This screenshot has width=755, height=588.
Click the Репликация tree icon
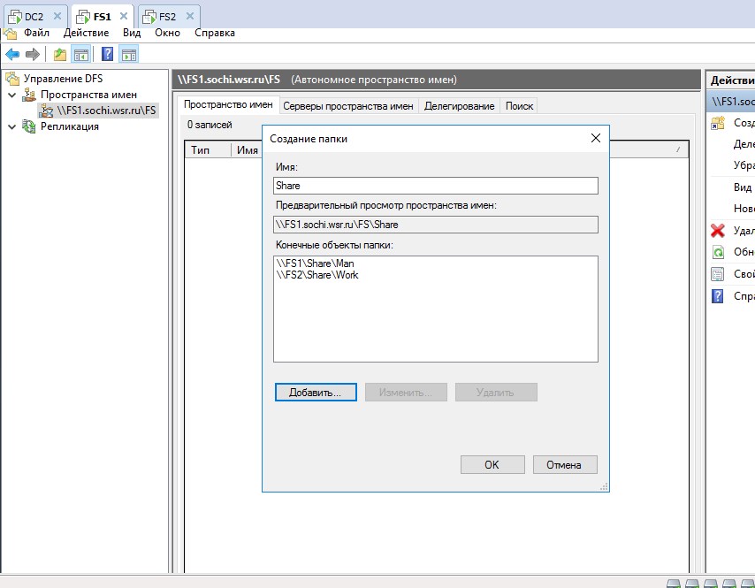29,126
